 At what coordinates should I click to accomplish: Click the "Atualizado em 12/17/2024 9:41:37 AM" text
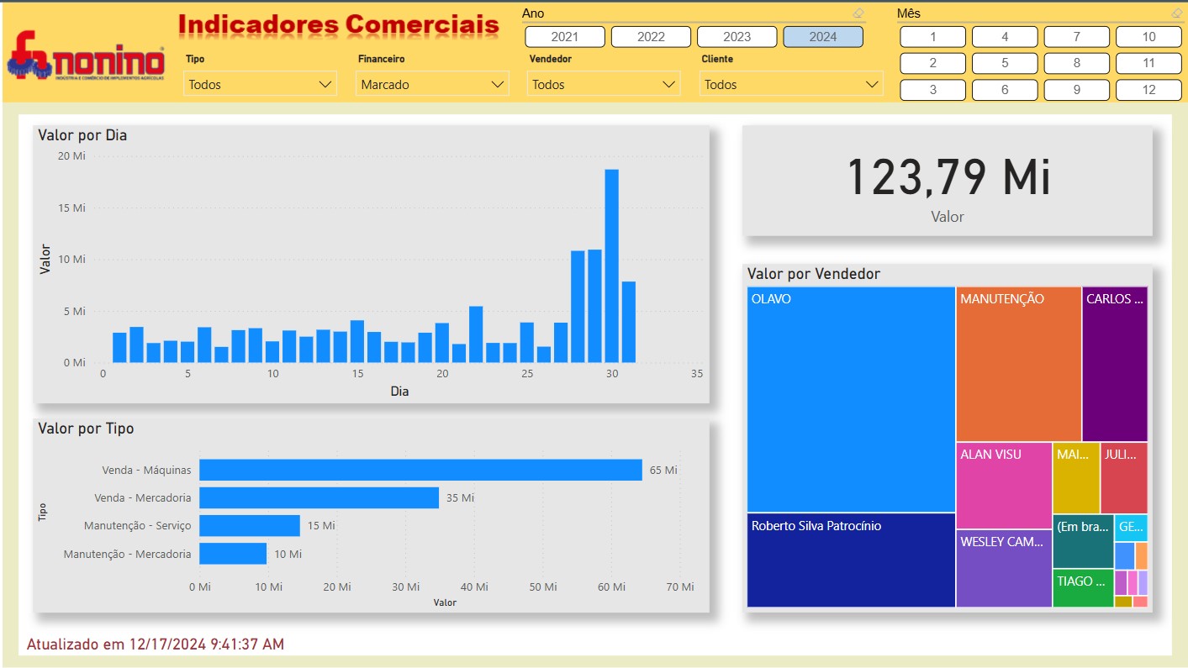tap(156, 644)
